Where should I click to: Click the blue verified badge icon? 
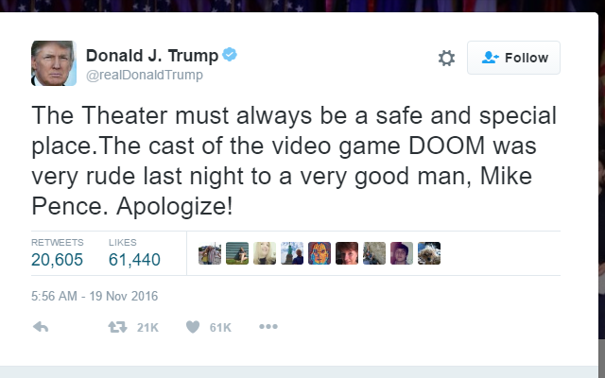point(230,55)
